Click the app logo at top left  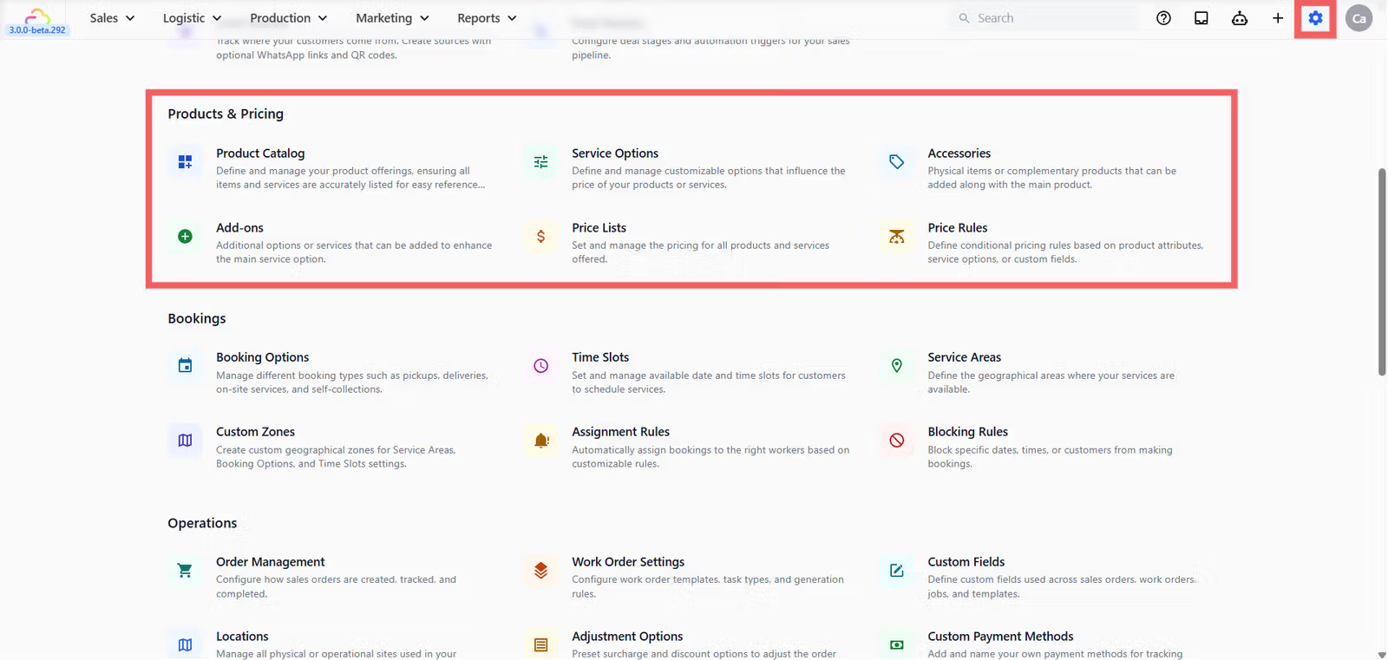coord(37,15)
